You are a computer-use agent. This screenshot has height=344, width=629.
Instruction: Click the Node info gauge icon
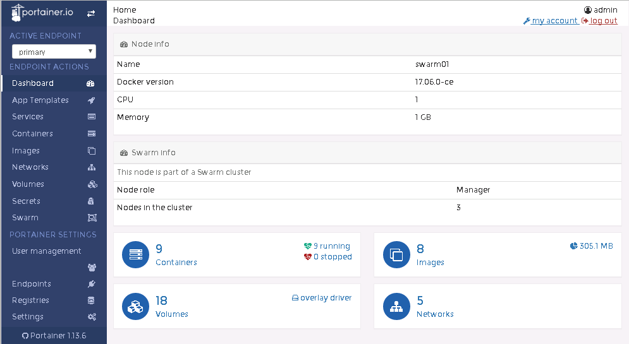pos(124,44)
